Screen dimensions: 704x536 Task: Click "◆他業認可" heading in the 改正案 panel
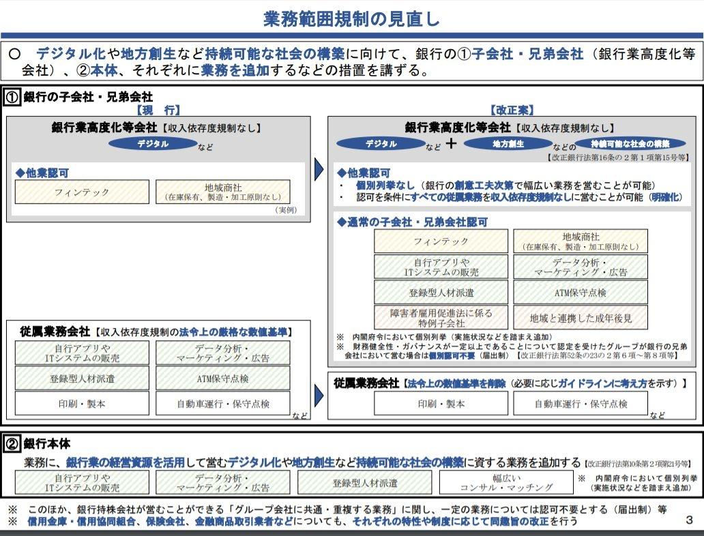364,173
